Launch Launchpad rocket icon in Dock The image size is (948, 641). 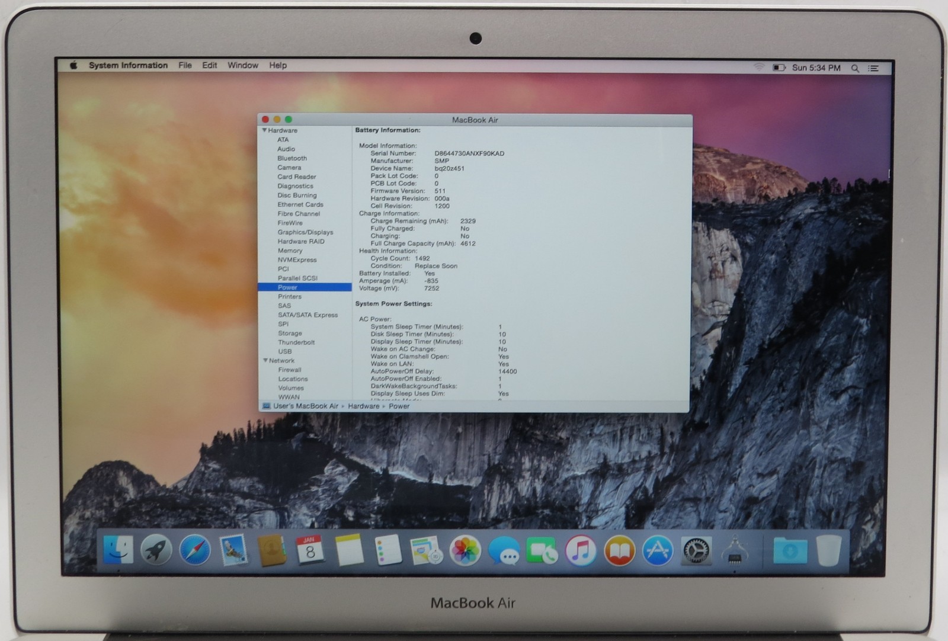(156, 550)
